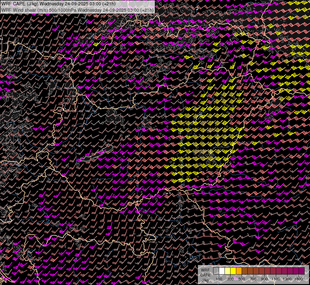Choose the orange legend swatch
This screenshot has height=285, width=310.
point(239,271)
